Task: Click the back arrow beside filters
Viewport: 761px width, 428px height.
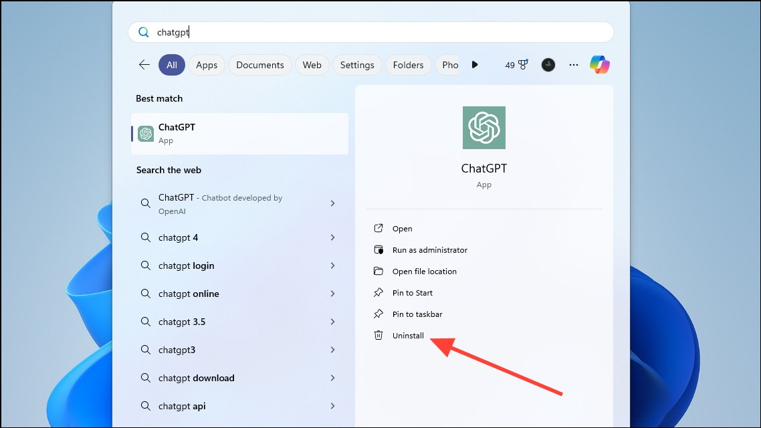Action: point(144,65)
